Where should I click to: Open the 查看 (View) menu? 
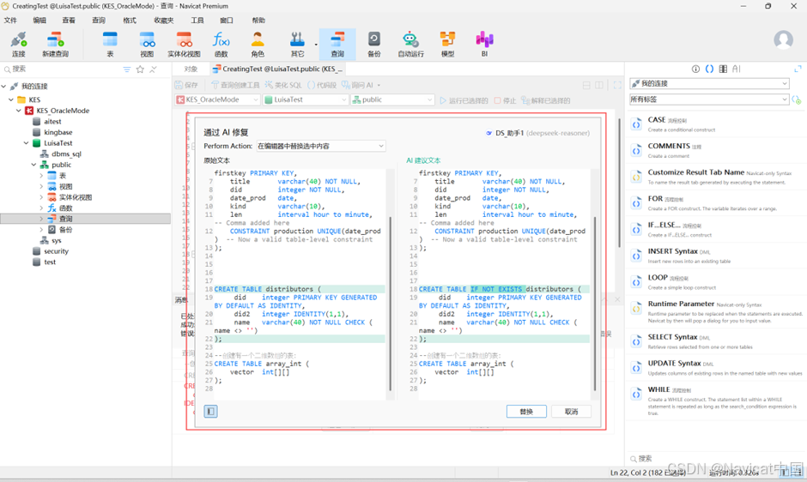point(69,21)
